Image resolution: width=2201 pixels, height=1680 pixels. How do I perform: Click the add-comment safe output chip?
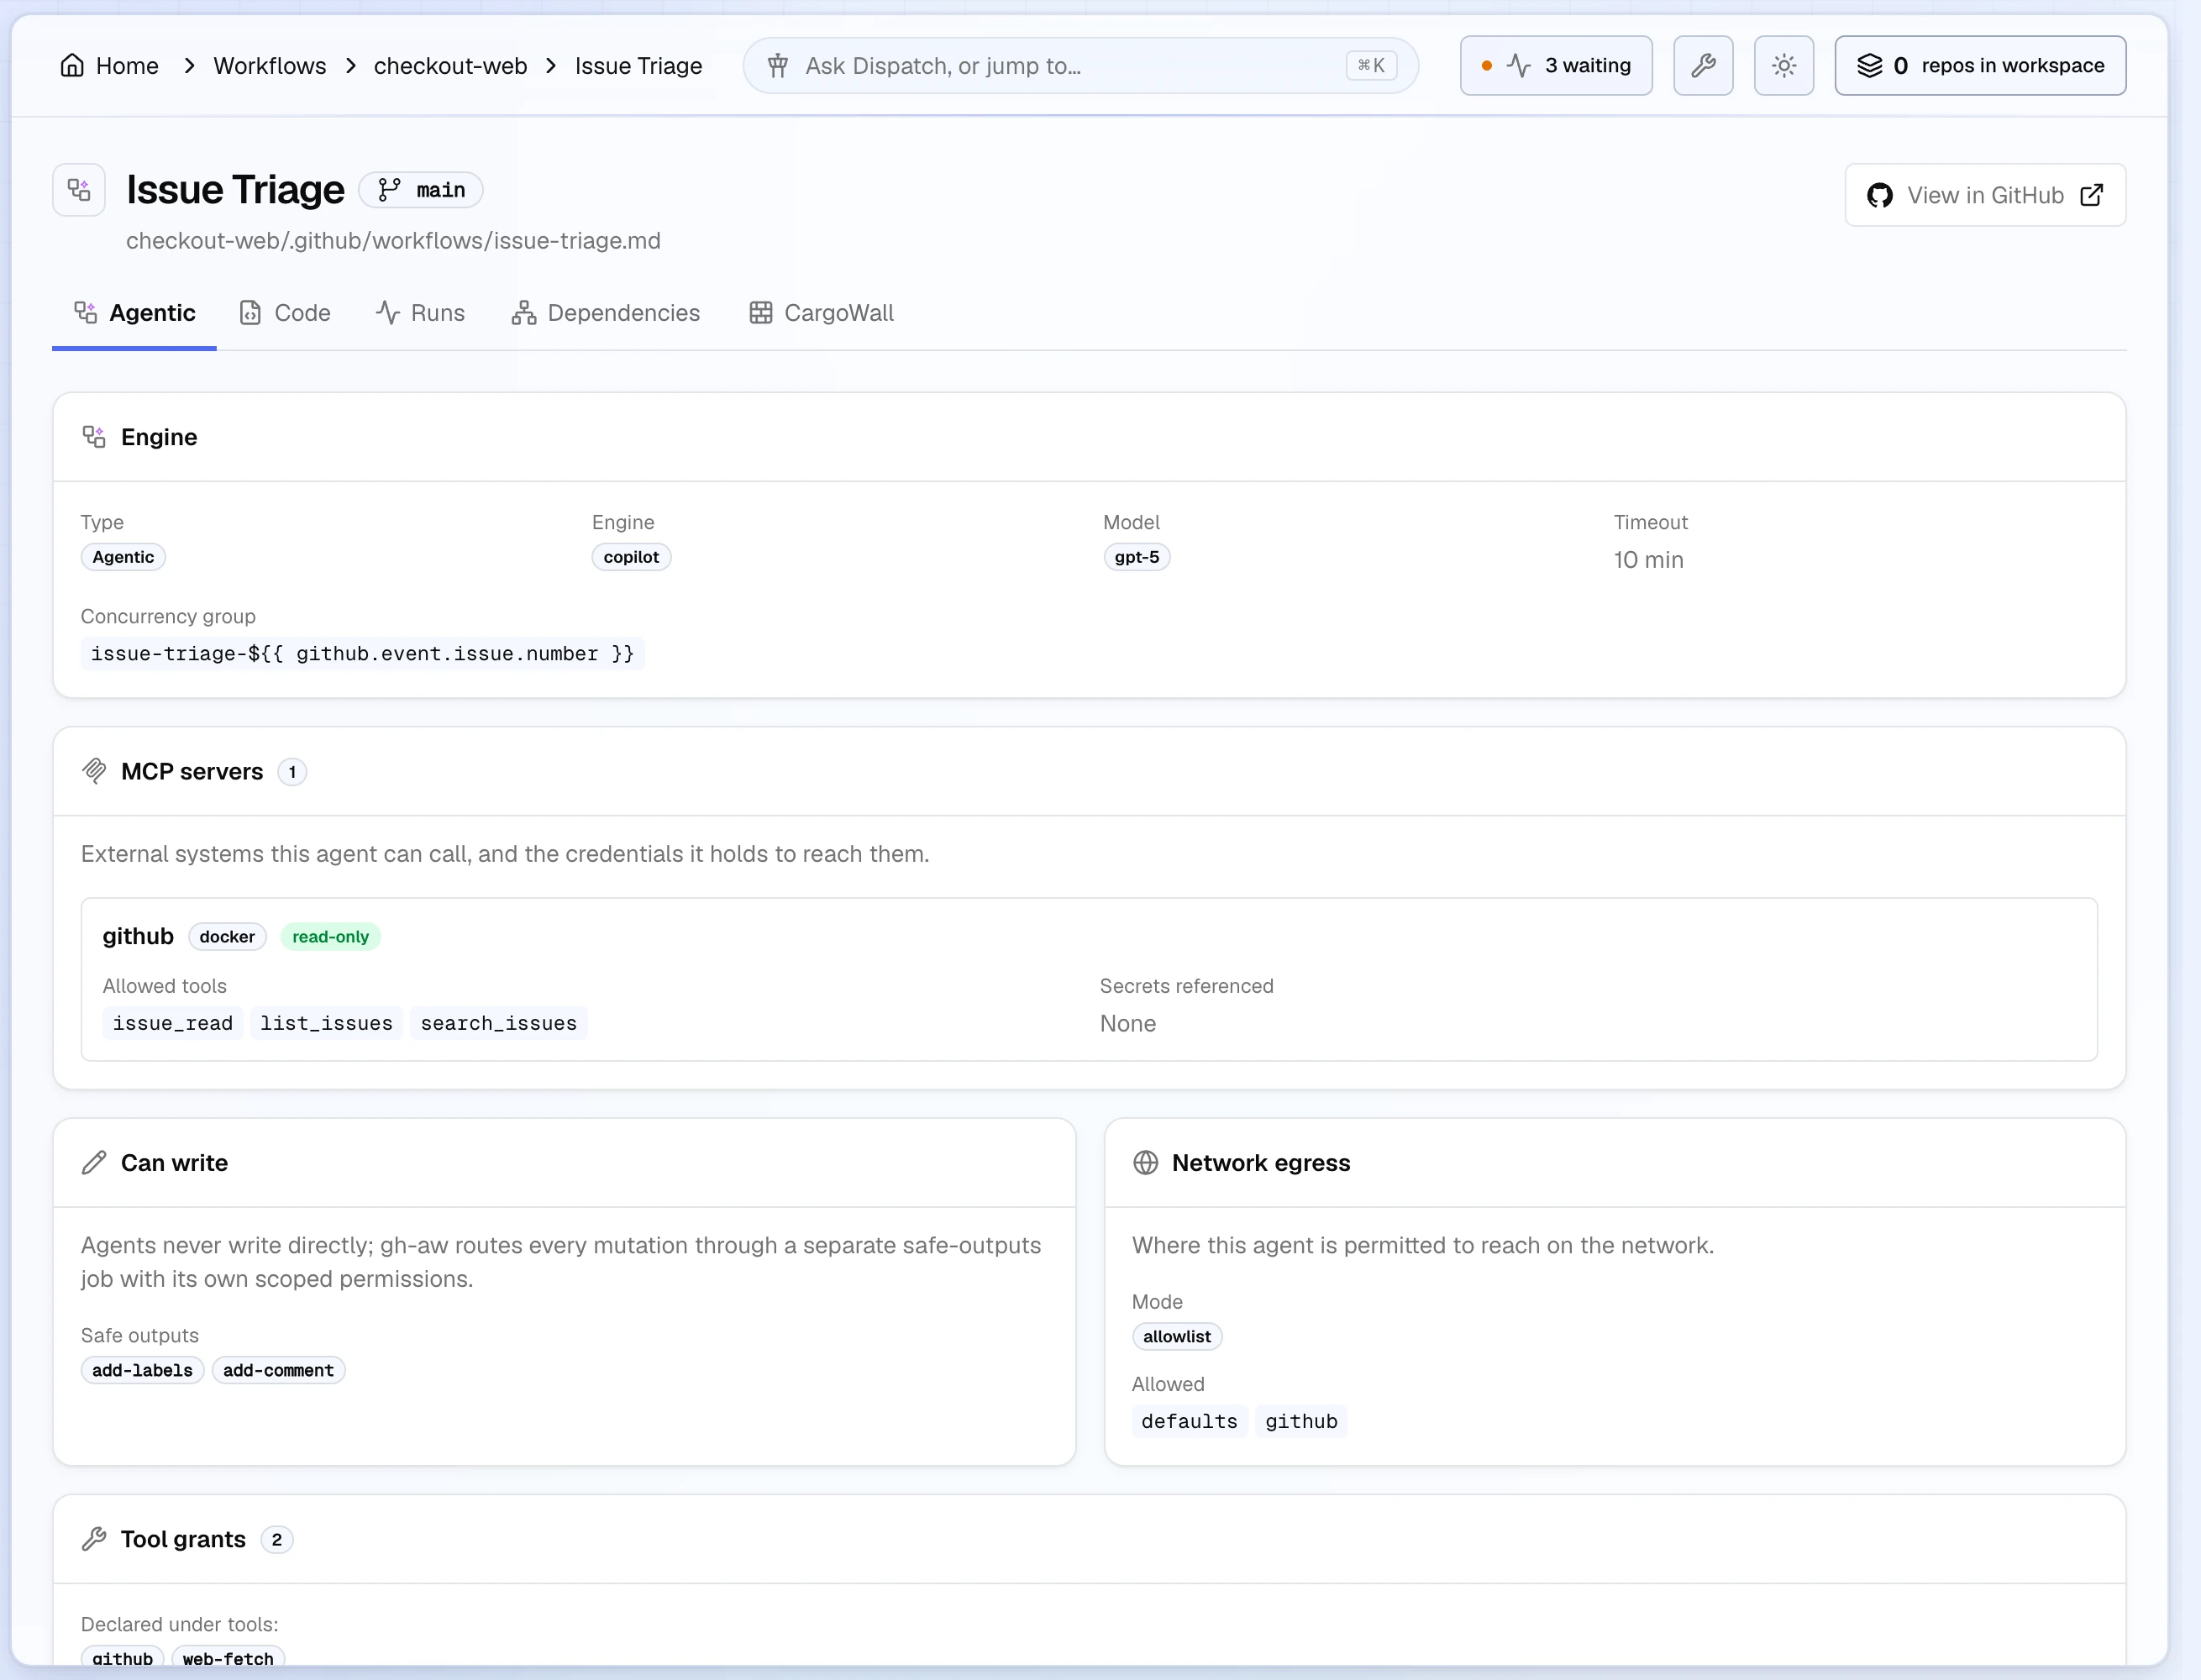coord(278,1370)
